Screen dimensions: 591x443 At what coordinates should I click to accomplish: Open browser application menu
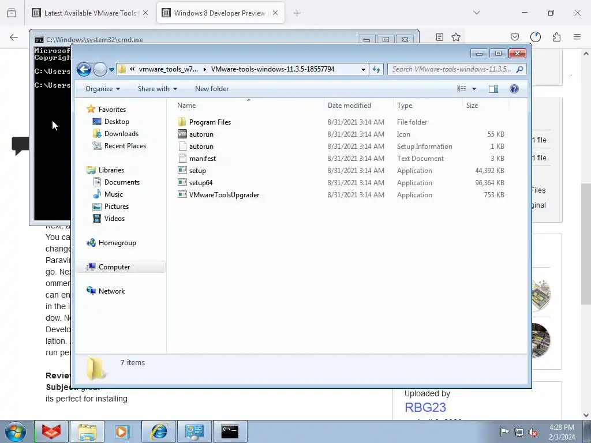pos(577,37)
